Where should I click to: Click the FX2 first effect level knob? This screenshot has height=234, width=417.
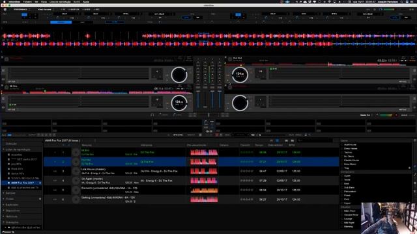266,18
